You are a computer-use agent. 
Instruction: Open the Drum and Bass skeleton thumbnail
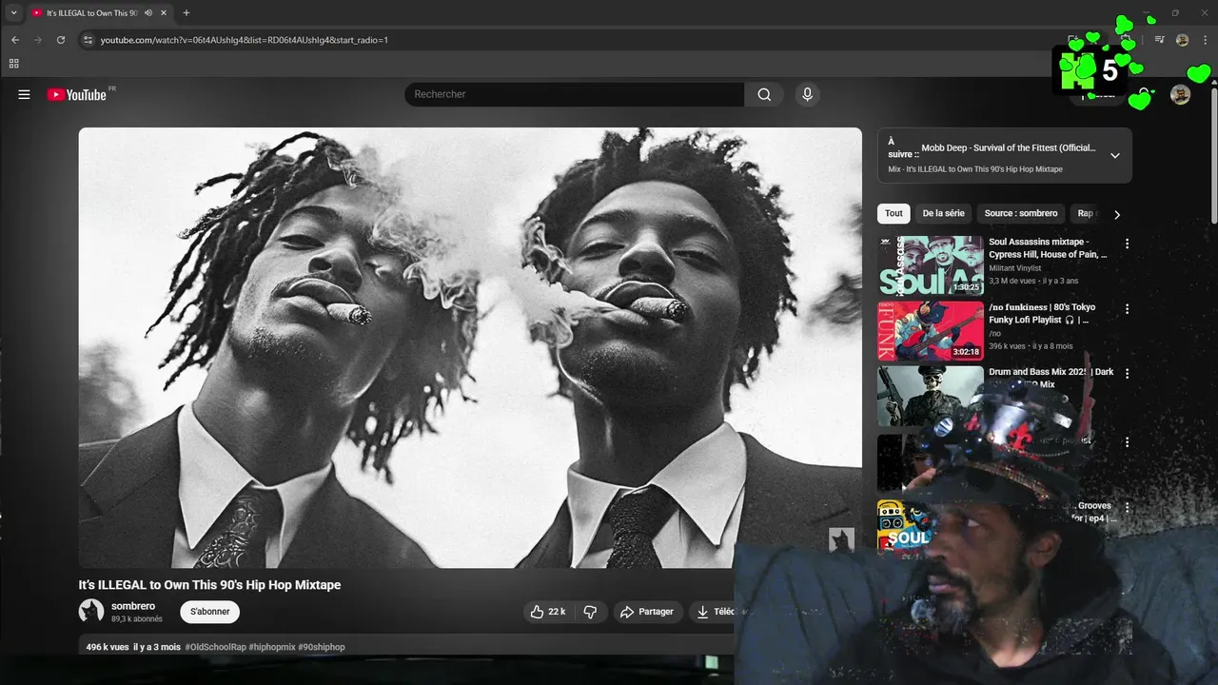[x=930, y=396]
